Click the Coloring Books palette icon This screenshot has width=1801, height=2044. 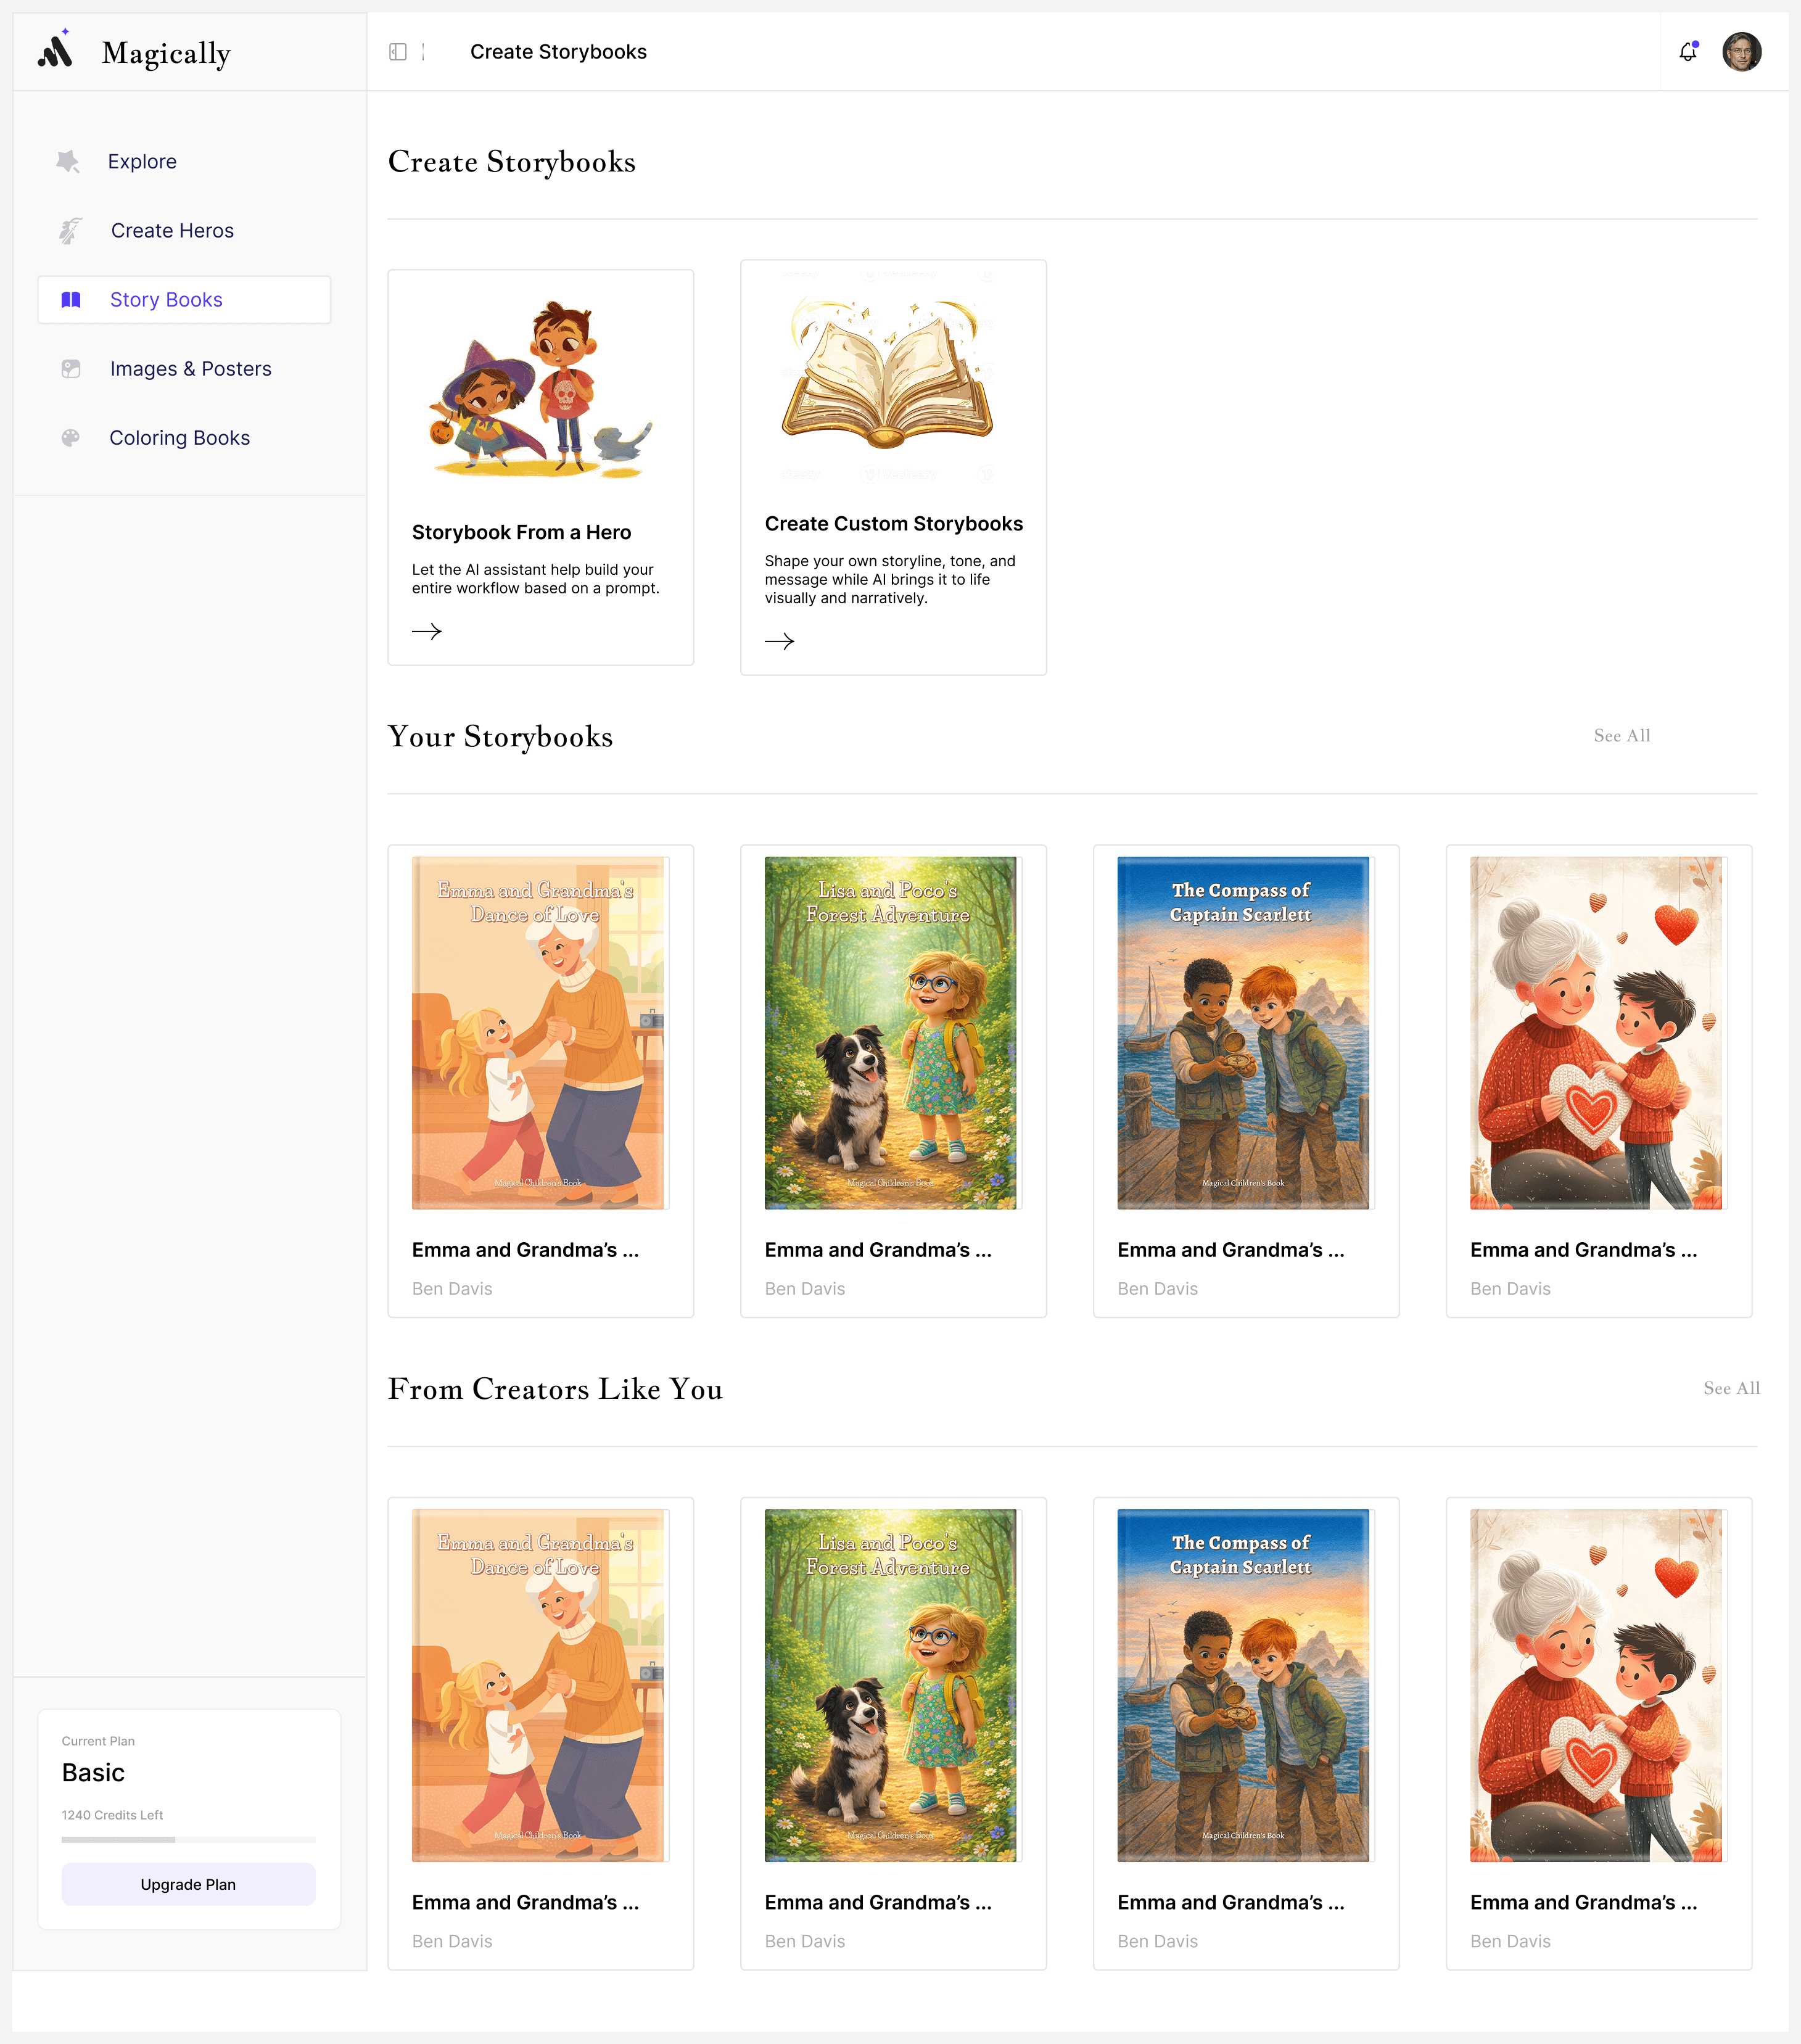(70, 438)
